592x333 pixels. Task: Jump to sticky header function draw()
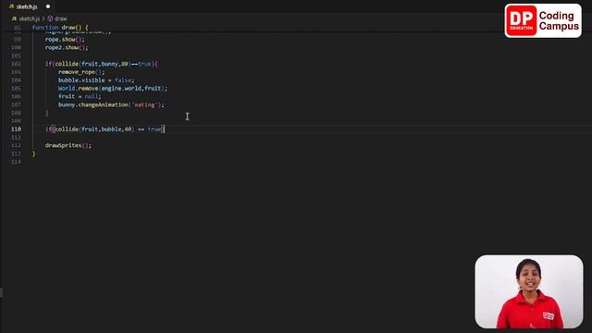[x=60, y=28]
